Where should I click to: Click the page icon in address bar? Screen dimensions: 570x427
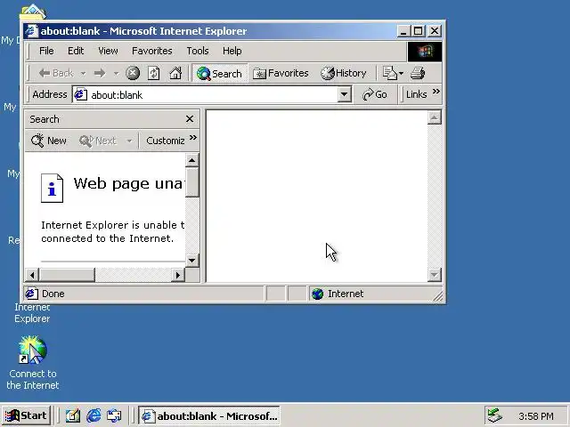point(80,95)
